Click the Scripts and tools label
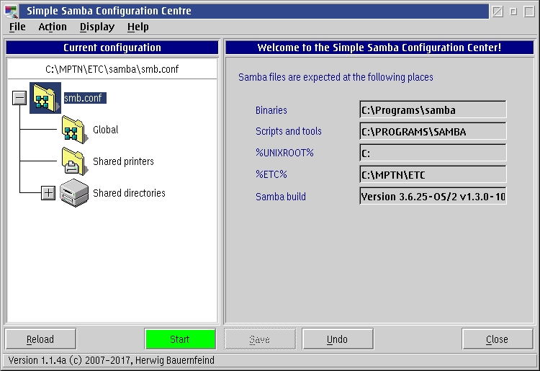This screenshot has height=371, width=540. click(289, 131)
